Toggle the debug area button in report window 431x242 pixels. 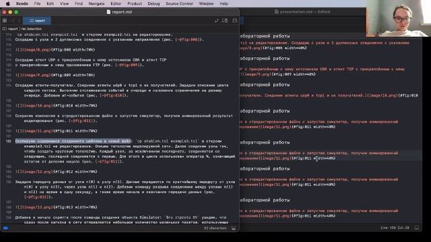point(234,228)
